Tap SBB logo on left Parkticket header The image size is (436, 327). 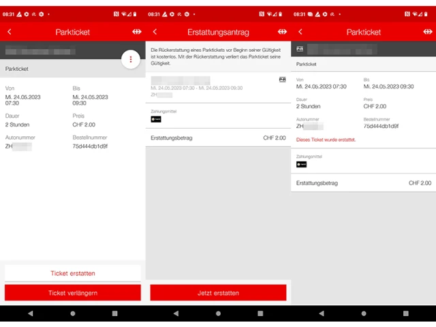(x=137, y=32)
